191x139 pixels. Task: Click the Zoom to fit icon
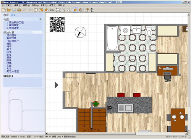(58, 10)
